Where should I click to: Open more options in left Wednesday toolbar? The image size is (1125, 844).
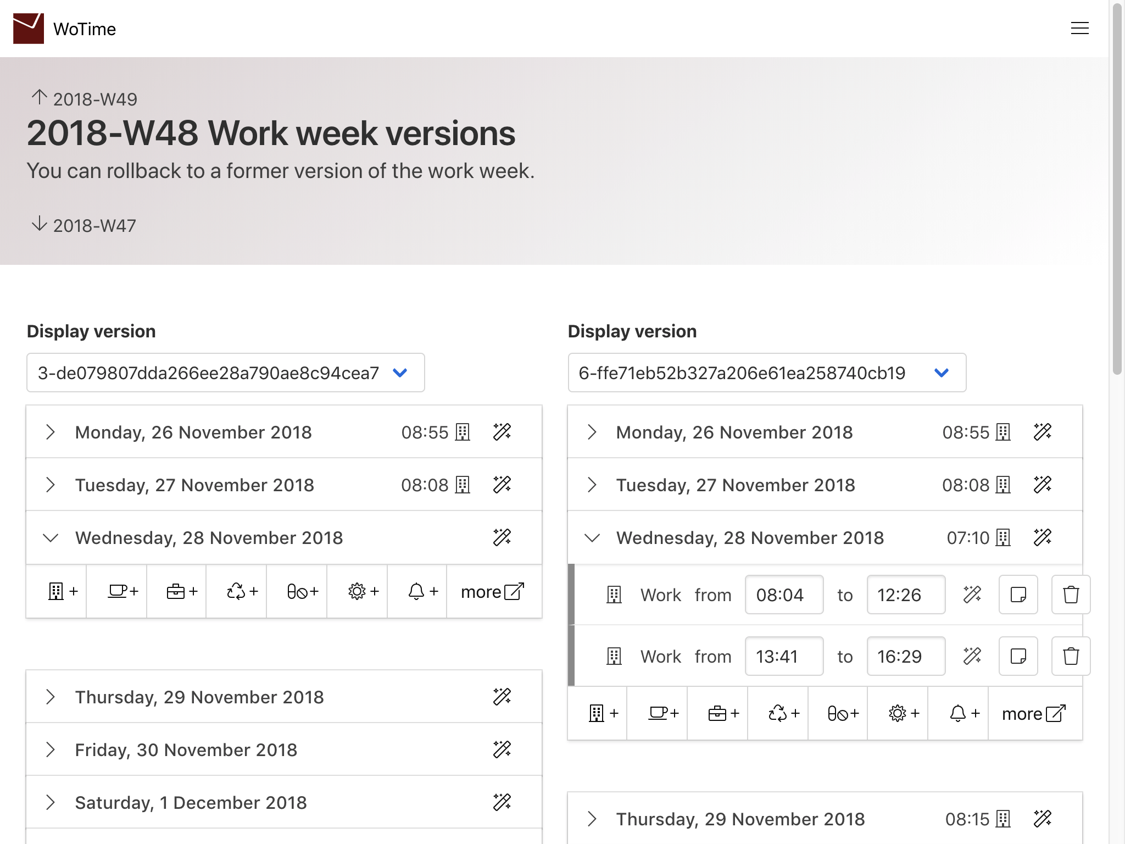(x=493, y=591)
